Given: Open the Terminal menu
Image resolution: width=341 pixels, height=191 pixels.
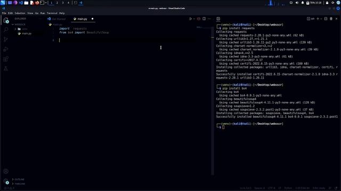Looking at the screenshot, I should click(x=52, y=13).
